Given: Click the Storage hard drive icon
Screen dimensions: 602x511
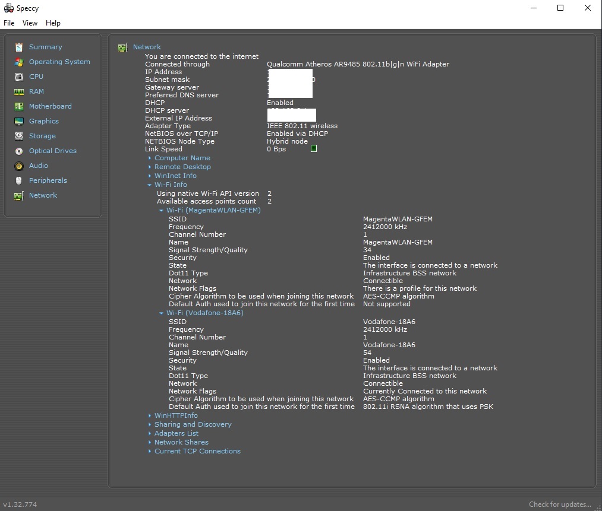Looking at the screenshot, I should (x=19, y=136).
